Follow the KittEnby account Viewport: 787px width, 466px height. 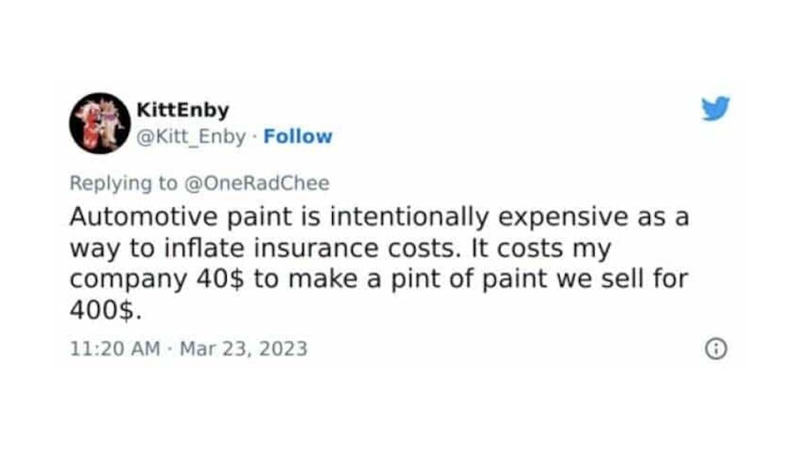tap(298, 136)
